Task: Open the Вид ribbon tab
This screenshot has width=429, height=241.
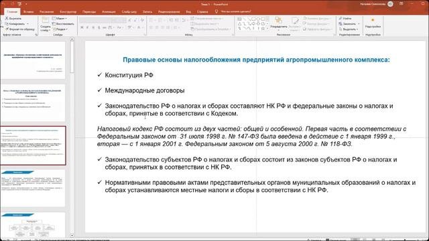Action: 188,12
